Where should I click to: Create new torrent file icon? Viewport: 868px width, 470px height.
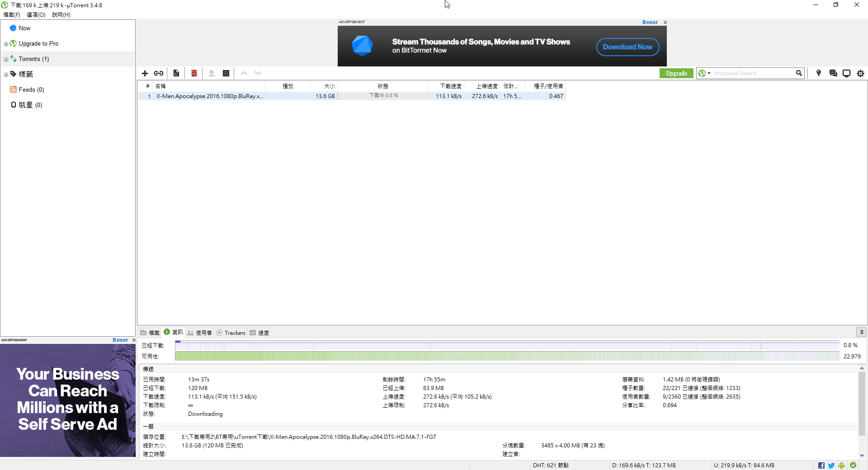[x=176, y=73]
